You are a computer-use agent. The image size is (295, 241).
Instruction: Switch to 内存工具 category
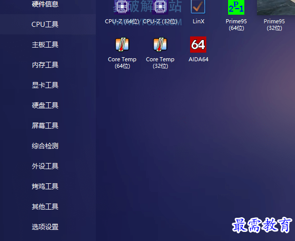(45, 65)
